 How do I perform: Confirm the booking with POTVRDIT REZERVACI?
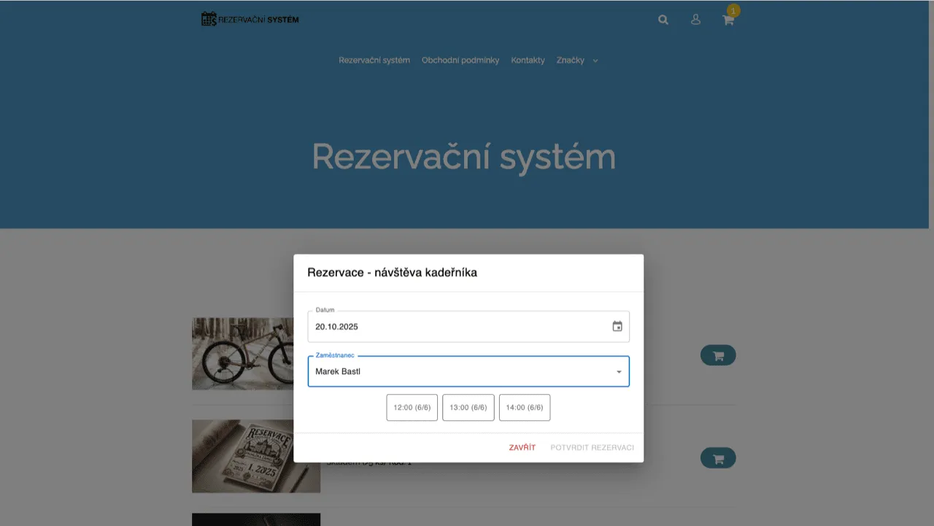(592, 447)
